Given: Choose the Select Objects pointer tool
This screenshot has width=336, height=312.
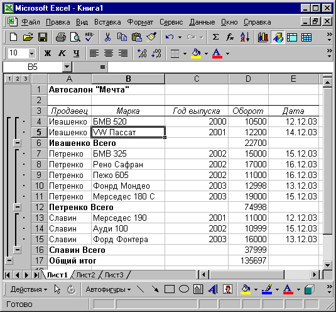Looking at the screenshot, I should [57, 289].
